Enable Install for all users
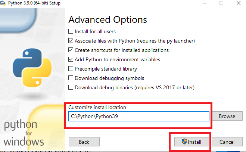Screen dimensions: 246x152 pyautogui.click(x=71, y=31)
